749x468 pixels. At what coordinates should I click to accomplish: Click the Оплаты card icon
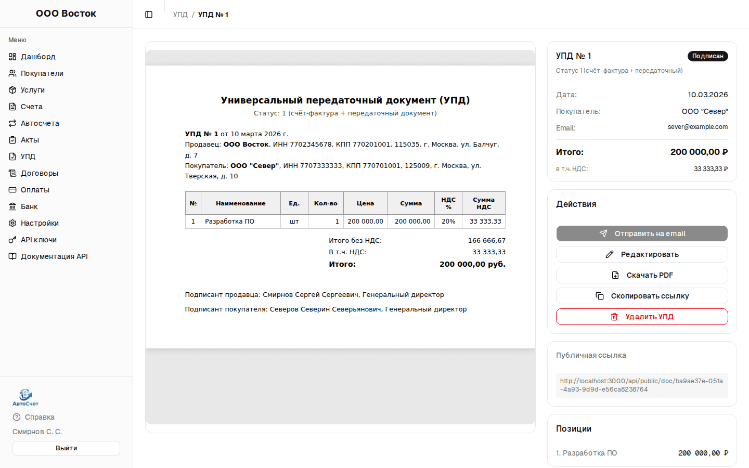[x=12, y=190]
